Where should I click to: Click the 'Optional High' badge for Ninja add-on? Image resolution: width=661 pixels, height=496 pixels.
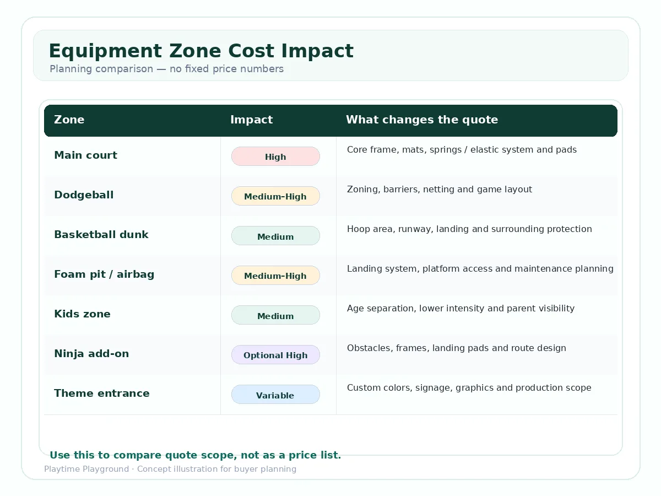pos(275,355)
